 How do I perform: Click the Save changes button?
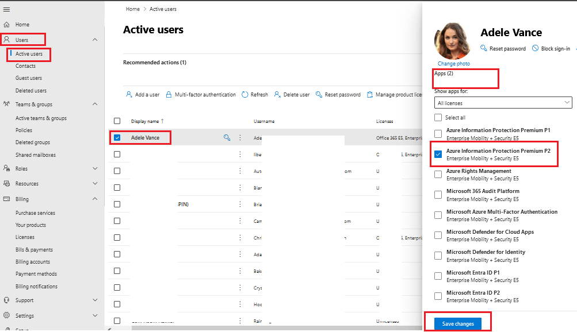tap(458, 323)
